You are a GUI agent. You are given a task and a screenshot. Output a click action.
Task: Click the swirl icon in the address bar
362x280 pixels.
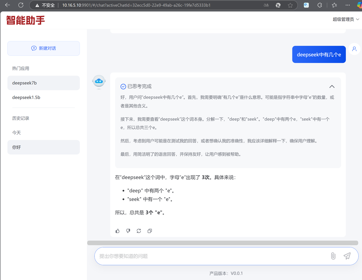[278, 5]
